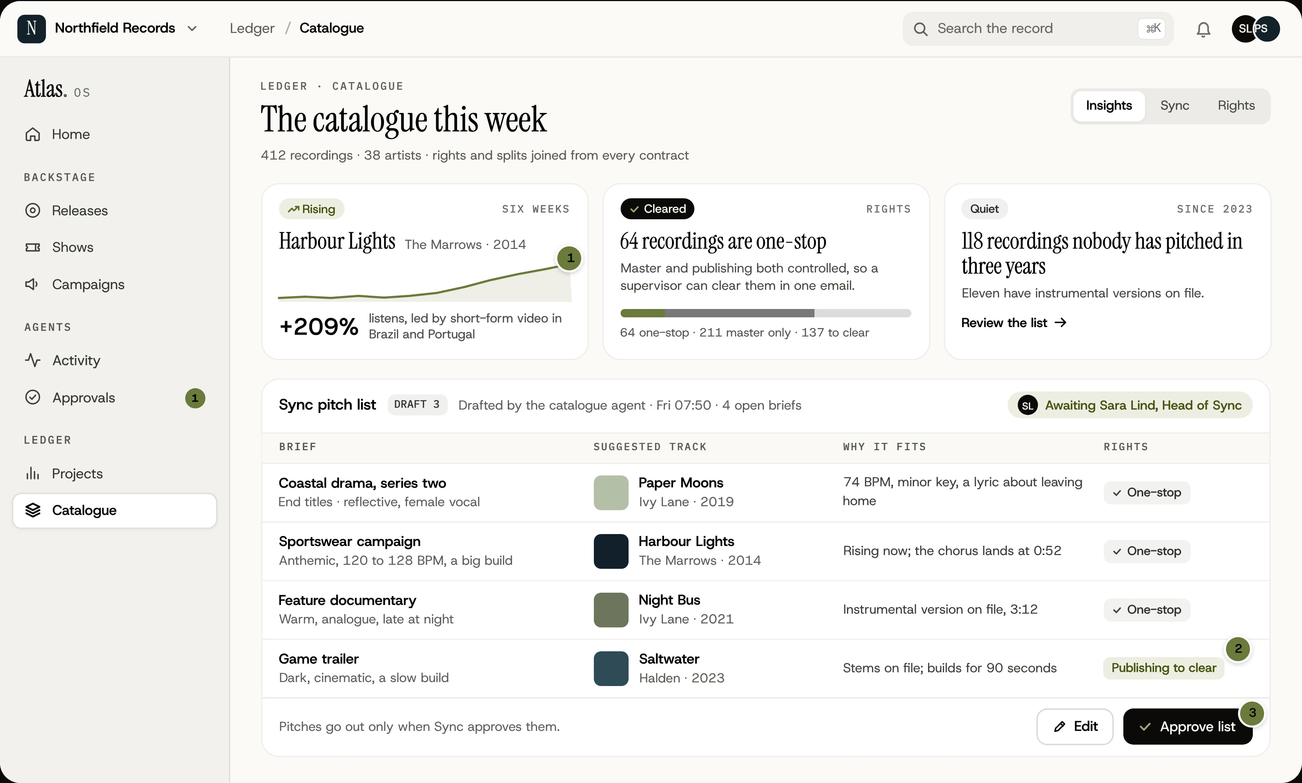Go to Ledger breadcrumb
The height and width of the screenshot is (783, 1302).
coord(252,29)
